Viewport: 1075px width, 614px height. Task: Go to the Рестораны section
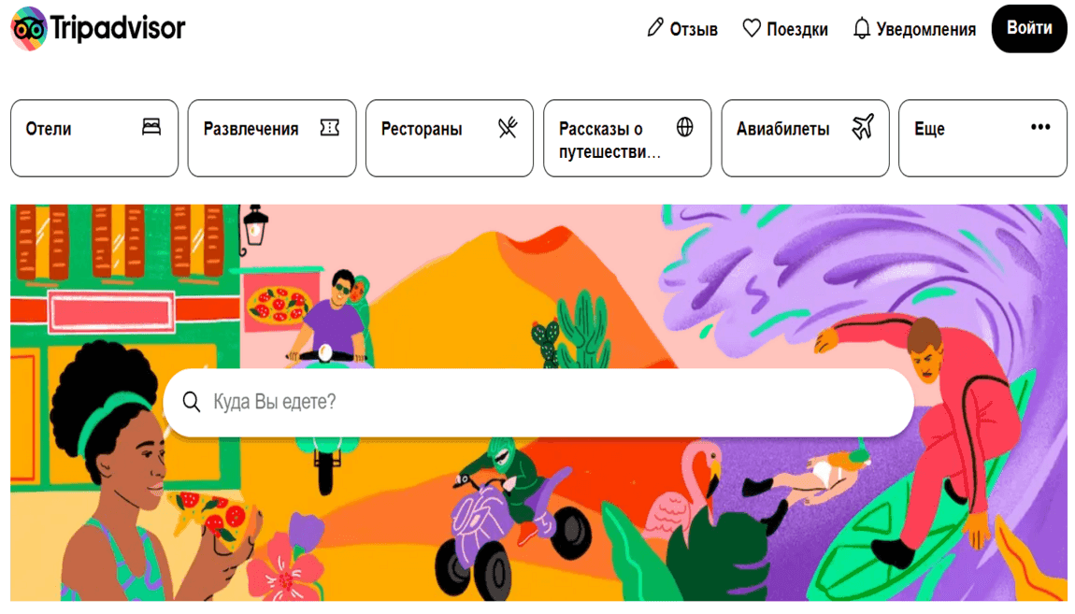(x=450, y=138)
